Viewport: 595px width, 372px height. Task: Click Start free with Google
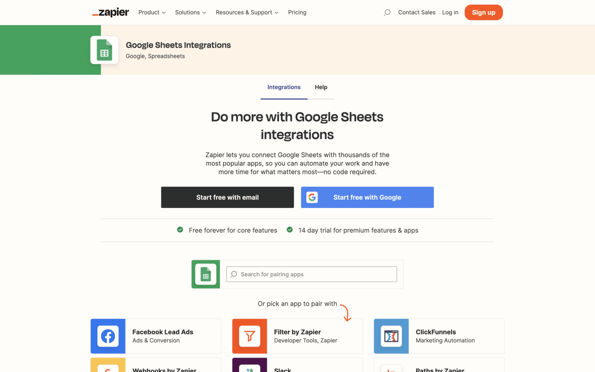pos(367,197)
